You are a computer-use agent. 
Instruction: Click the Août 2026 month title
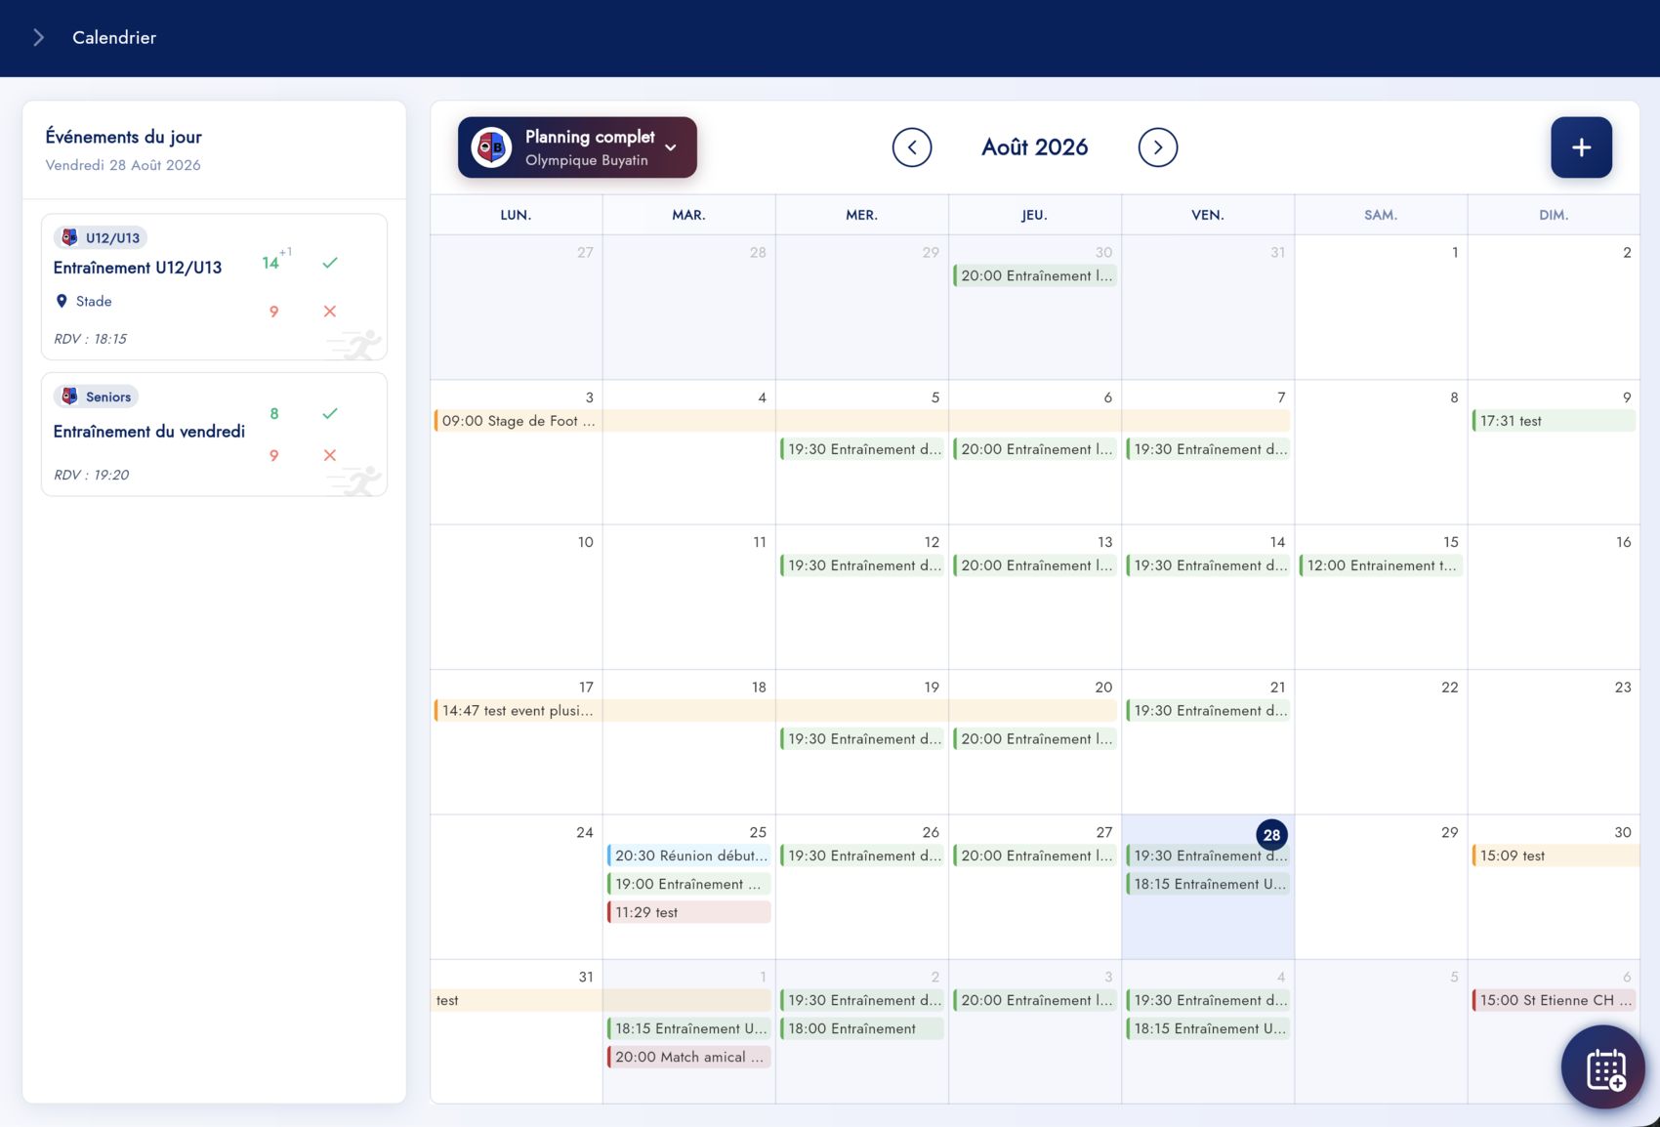pos(1034,147)
